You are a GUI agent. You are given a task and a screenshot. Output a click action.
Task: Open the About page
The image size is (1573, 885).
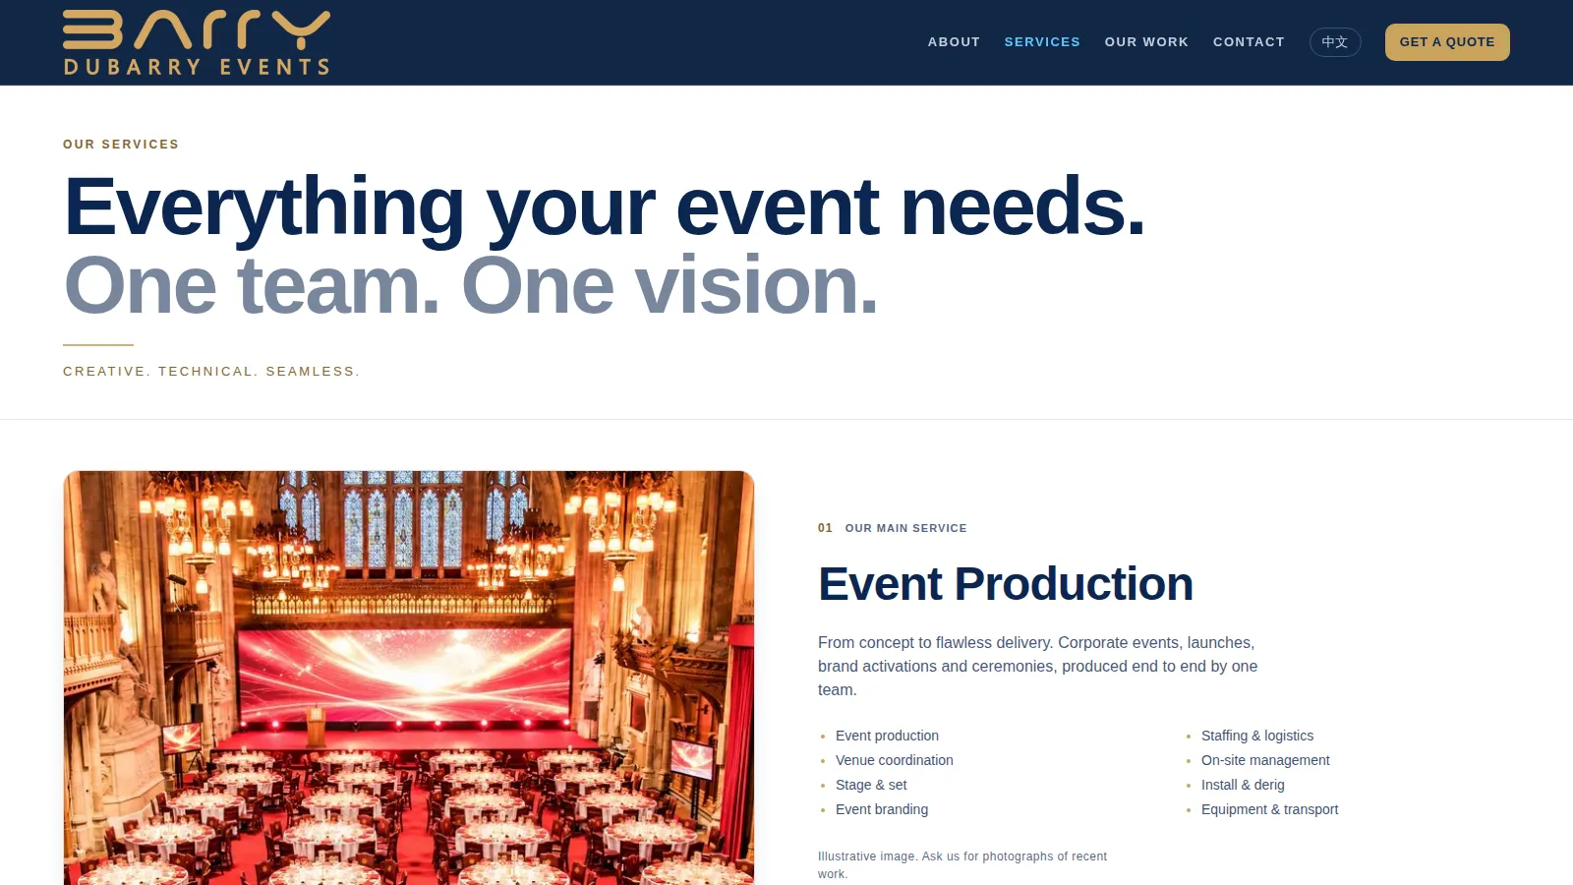coord(954,42)
